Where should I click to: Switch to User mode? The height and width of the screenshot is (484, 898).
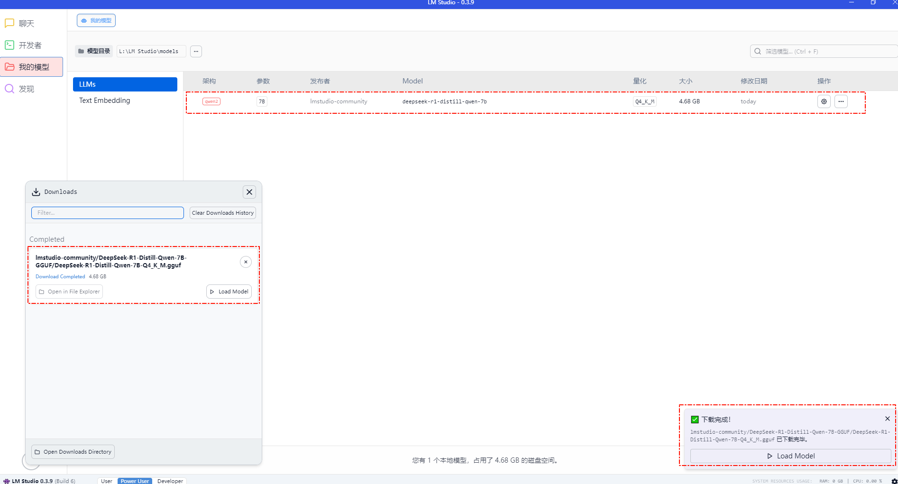107,481
